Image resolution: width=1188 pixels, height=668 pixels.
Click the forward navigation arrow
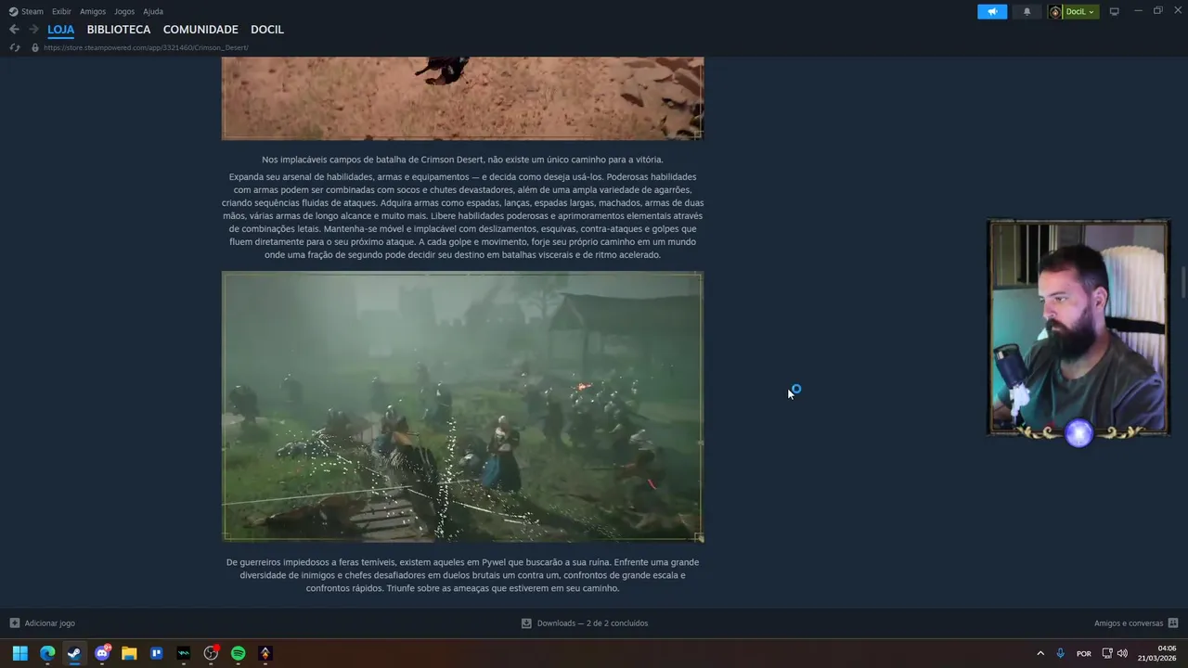(x=33, y=30)
